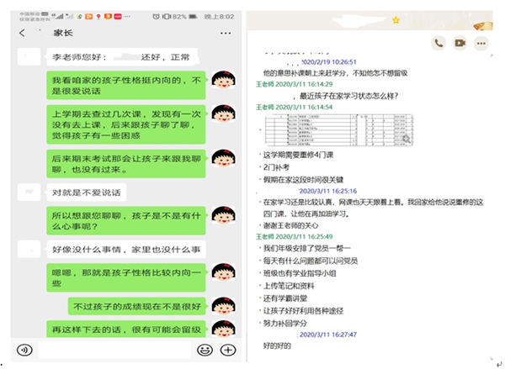Viewport: 505px width, 369px height.
Task: Tap the message 不过孩子的成绩现在不是很好
Action: click(x=137, y=306)
